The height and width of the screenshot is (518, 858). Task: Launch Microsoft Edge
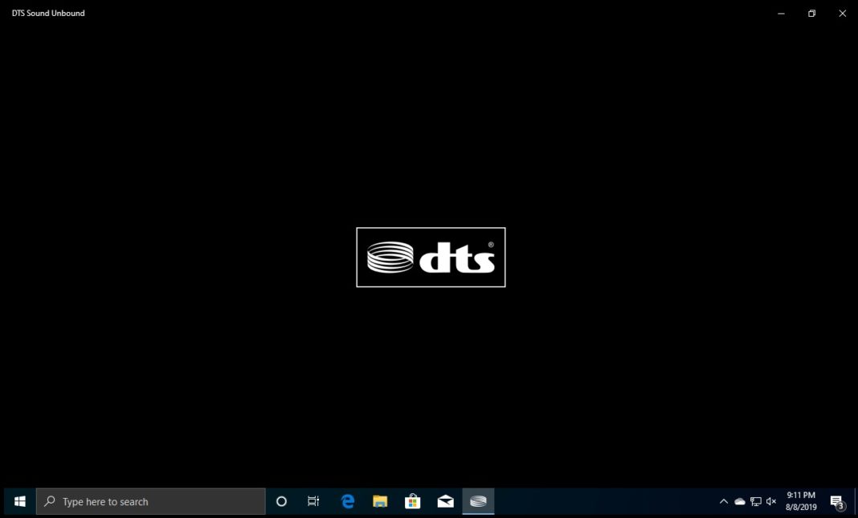click(347, 500)
